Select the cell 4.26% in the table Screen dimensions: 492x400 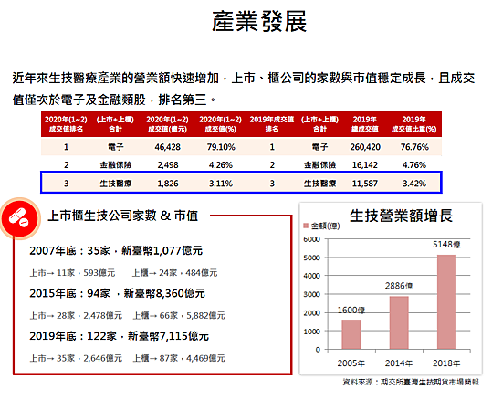(x=221, y=165)
